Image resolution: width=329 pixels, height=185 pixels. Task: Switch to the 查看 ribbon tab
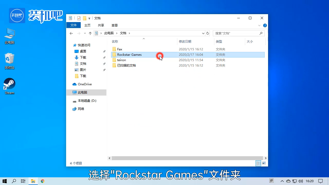(114, 25)
